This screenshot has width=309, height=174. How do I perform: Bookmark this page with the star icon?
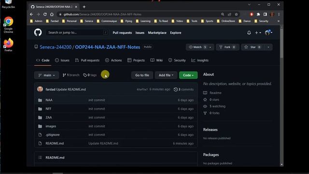pyautogui.click(x=236, y=14)
